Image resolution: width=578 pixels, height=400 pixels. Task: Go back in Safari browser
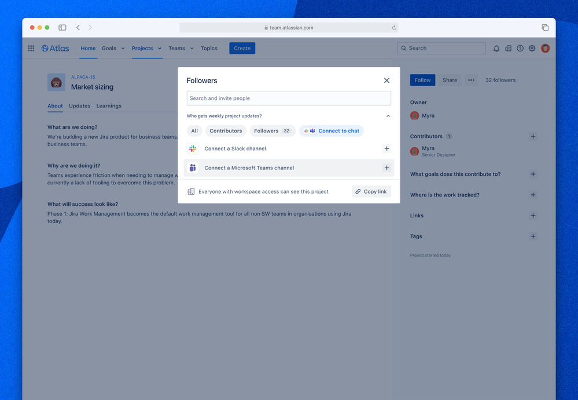[x=78, y=28]
